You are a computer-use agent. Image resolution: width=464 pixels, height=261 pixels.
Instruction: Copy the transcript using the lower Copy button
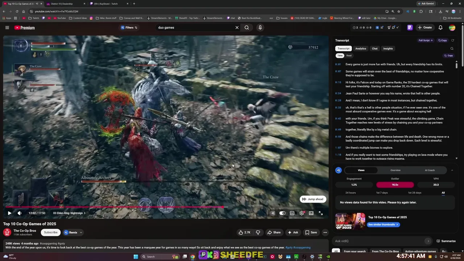(x=448, y=55)
